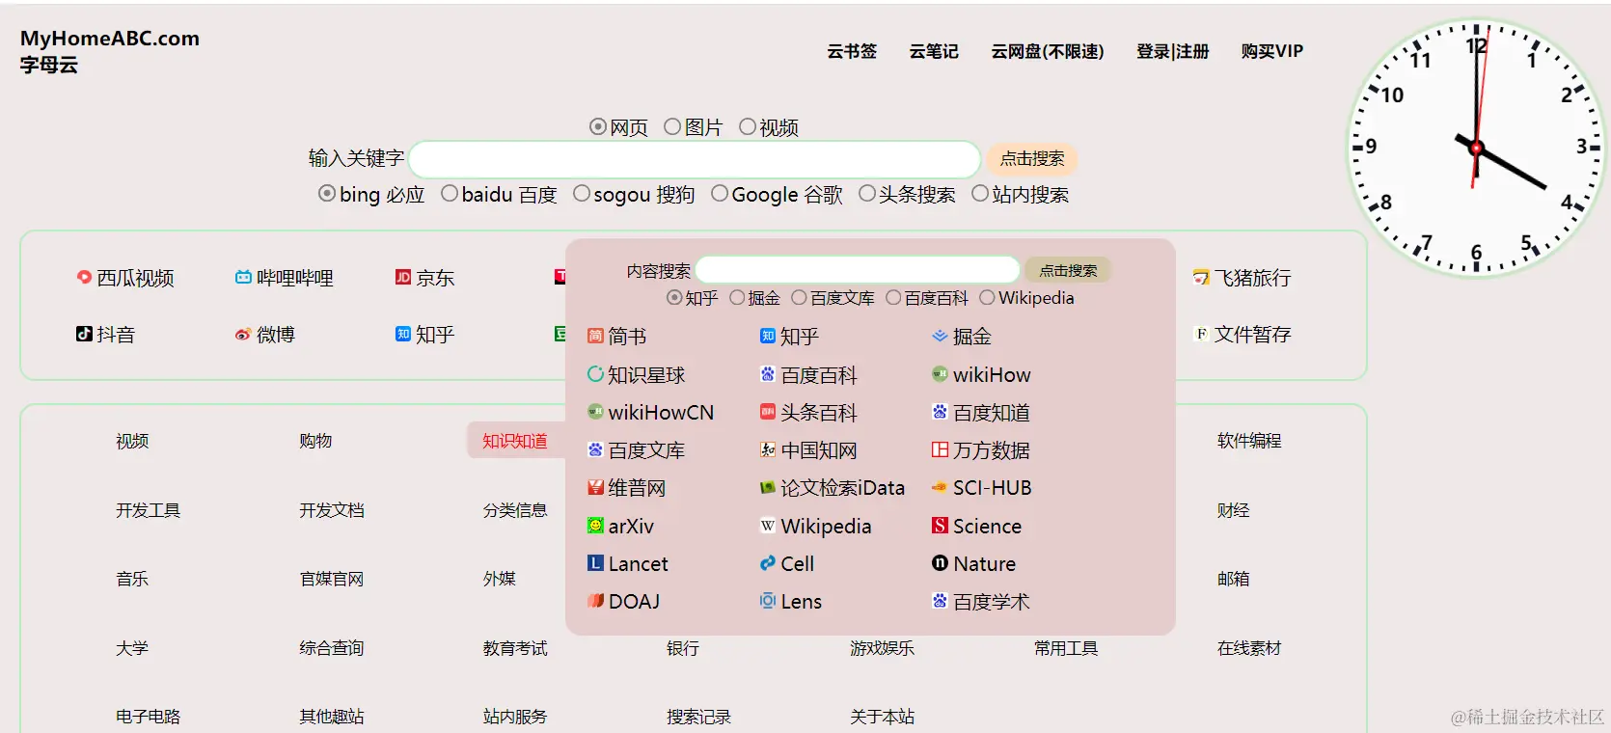This screenshot has height=733, width=1611.
Task: Click the 论文检索iData icon
Action: pyautogui.click(x=768, y=488)
